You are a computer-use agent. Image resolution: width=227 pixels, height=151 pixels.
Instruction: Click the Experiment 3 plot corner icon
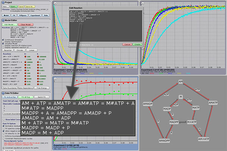[56, 79]
